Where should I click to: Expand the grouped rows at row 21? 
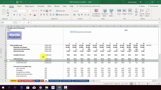point(1,49)
